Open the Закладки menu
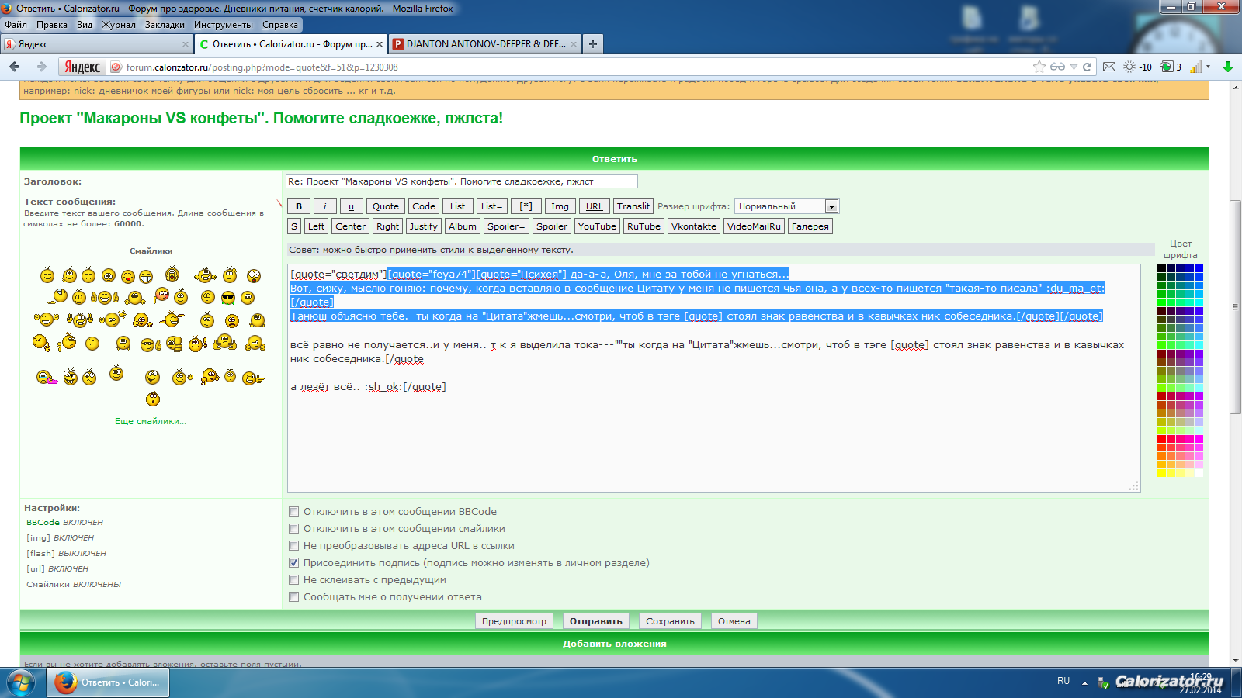 click(x=165, y=25)
